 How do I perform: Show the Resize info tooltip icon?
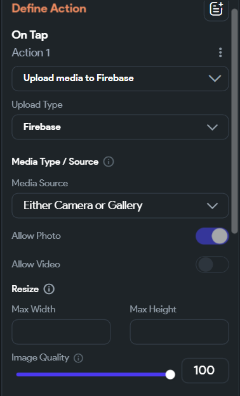pos(49,289)
